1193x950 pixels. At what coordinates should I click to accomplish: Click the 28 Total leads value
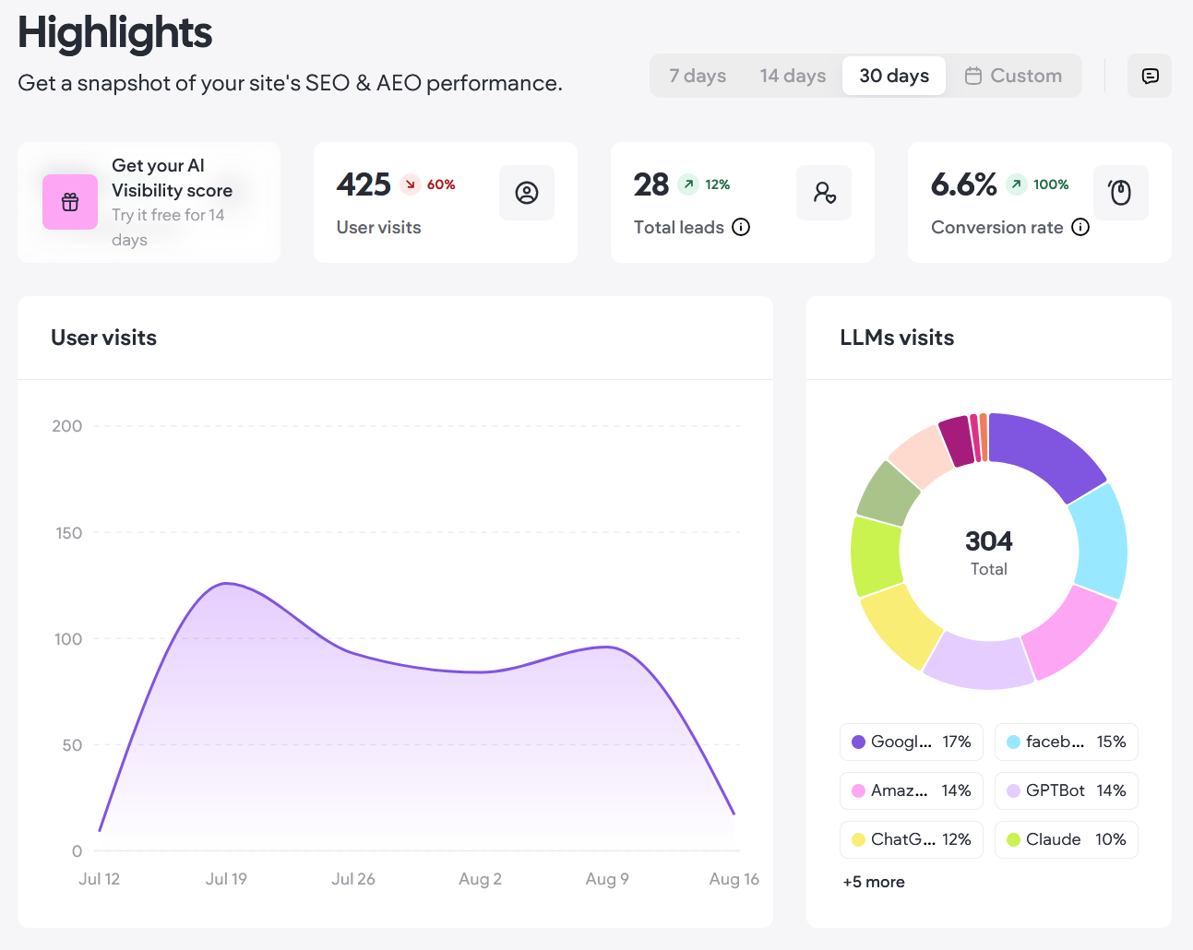pos(651,184)
